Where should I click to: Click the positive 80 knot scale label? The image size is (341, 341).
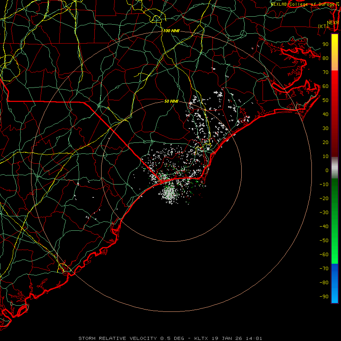coord(325,58)
